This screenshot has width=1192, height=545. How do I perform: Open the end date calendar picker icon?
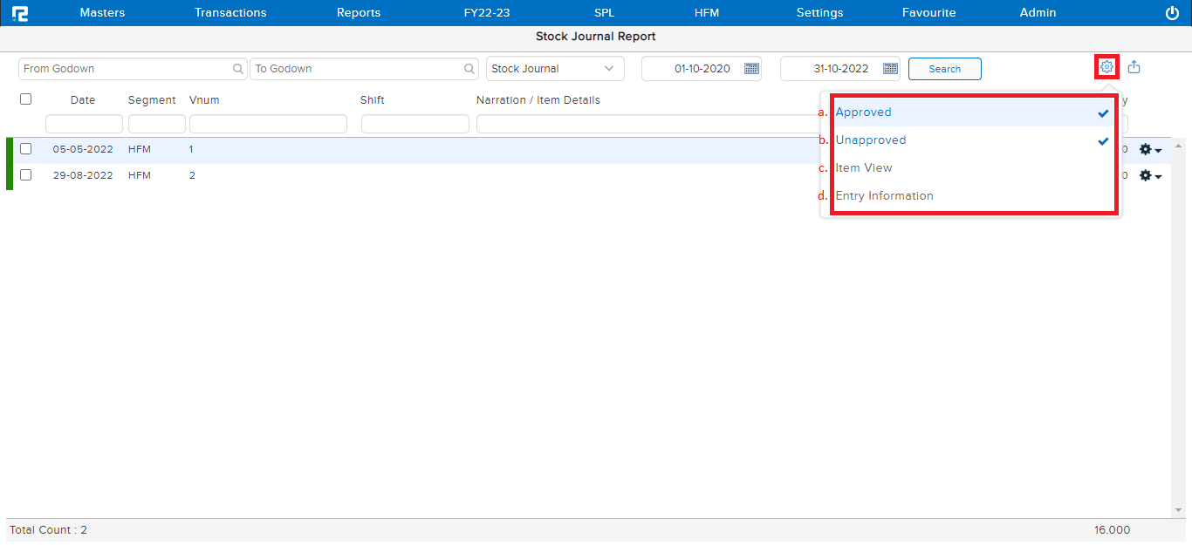click(x=889, y=69)
